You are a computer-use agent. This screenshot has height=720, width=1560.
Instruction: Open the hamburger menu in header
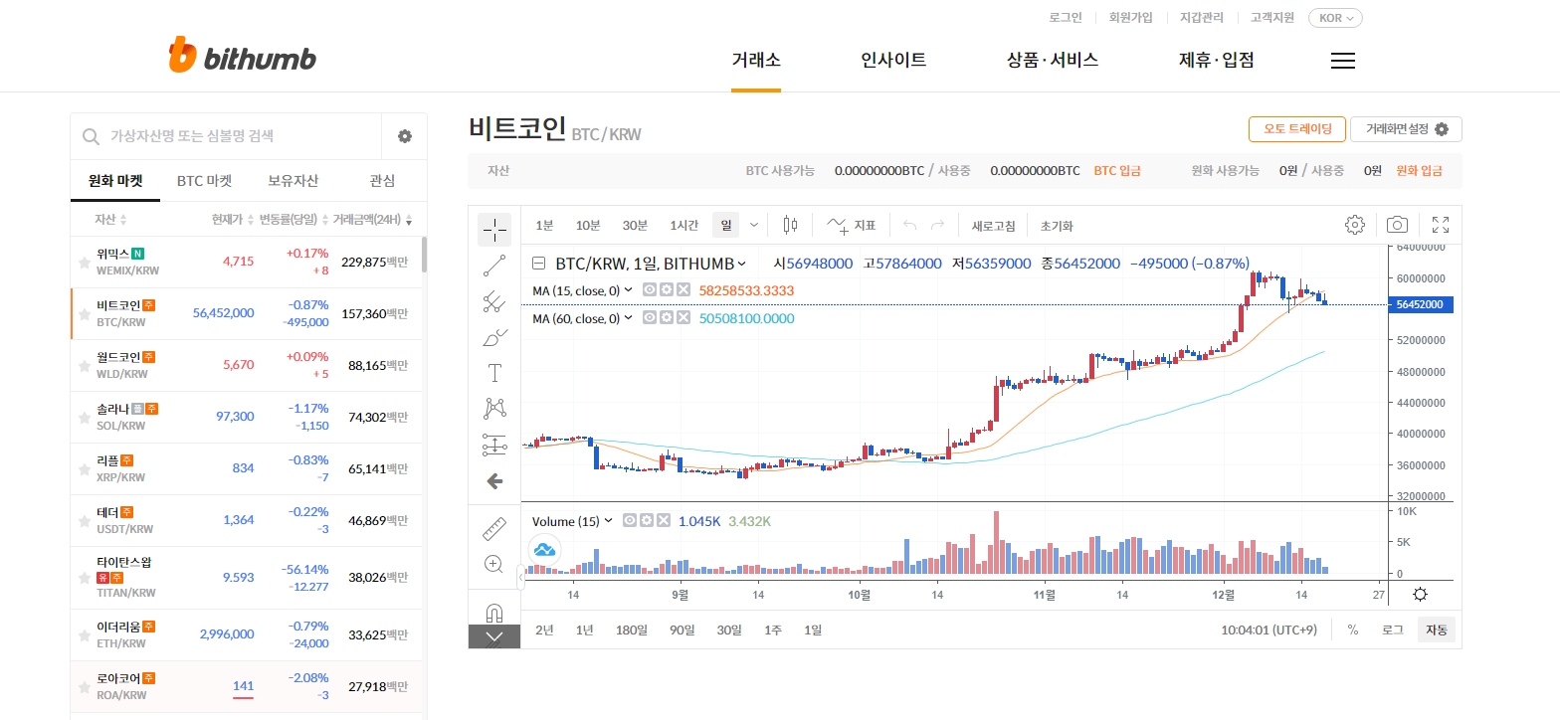(1342, 61)
